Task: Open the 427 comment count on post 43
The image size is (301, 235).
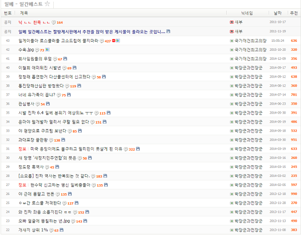Action: (x=108, y=41)
